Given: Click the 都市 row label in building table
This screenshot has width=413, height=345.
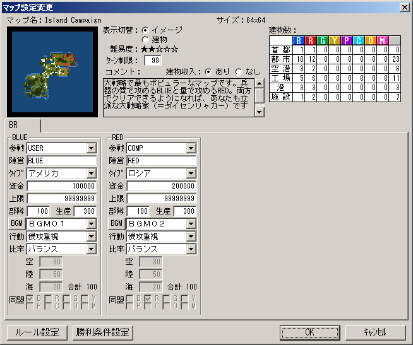Looking at the screenshot, I should click(x=281, y=59).
